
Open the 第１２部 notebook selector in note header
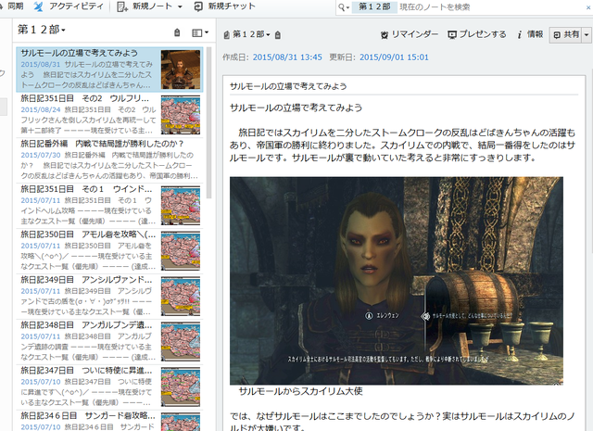[251, 34]
